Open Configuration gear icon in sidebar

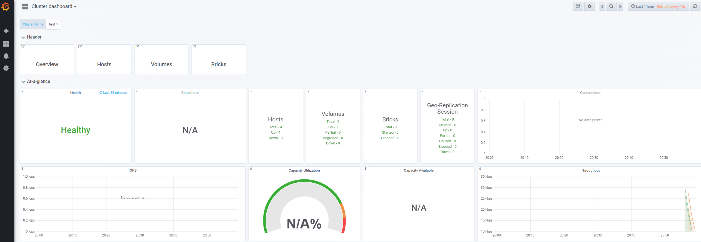(6, 68)
